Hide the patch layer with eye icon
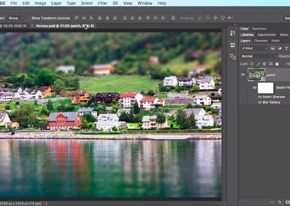This screenshot has height=206, width=290. [x=243, y=75]
